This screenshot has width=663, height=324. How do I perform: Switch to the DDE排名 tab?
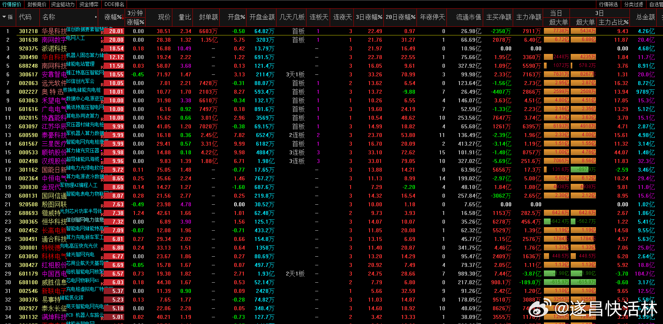[x=114, y=4]
